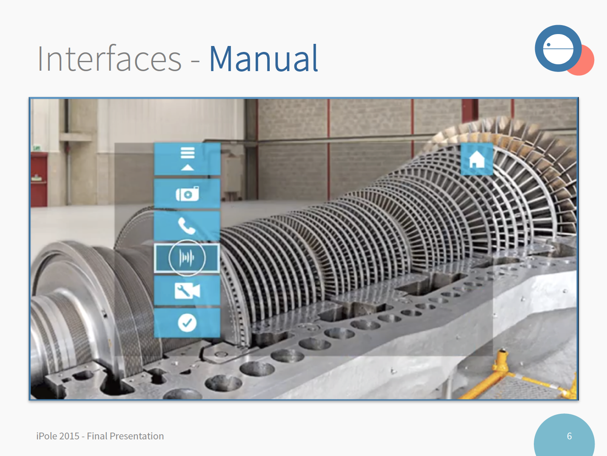Click the word Manual in the title
This screenshot has width=607, height=456.
[x=263, y=59]
